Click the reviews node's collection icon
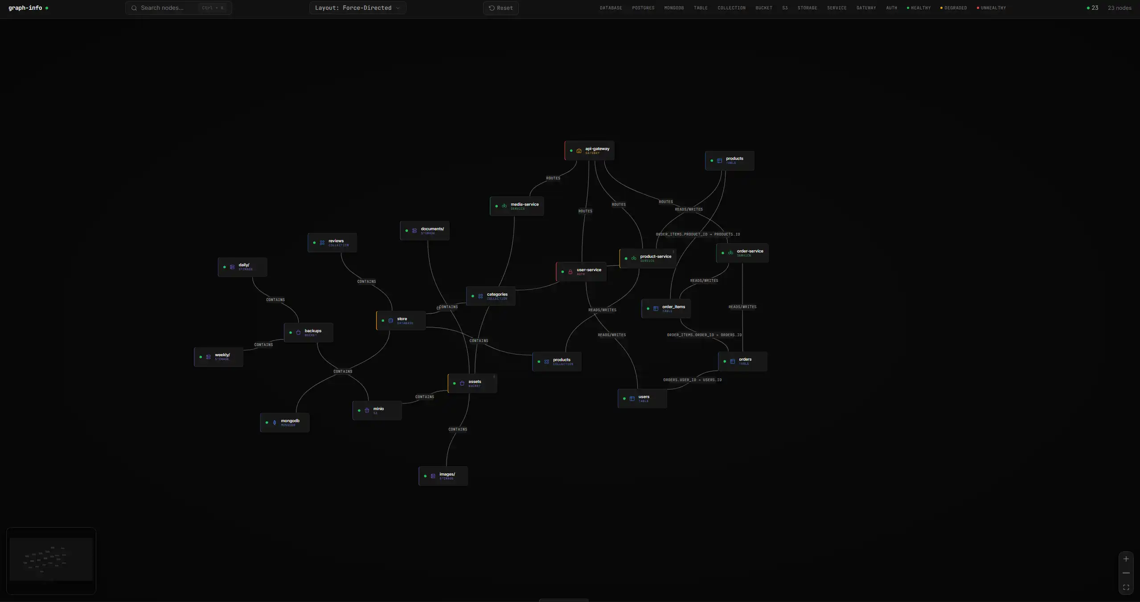The width and height of the screenshot is (1140, 602). (x=322, y=243)
